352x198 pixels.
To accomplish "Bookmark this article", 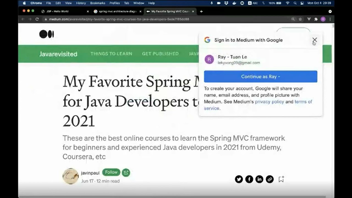I will coord(281,179).
